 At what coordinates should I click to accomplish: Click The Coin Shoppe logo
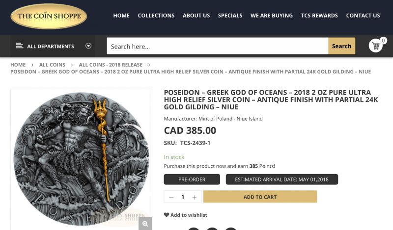[x=49, y=16]
